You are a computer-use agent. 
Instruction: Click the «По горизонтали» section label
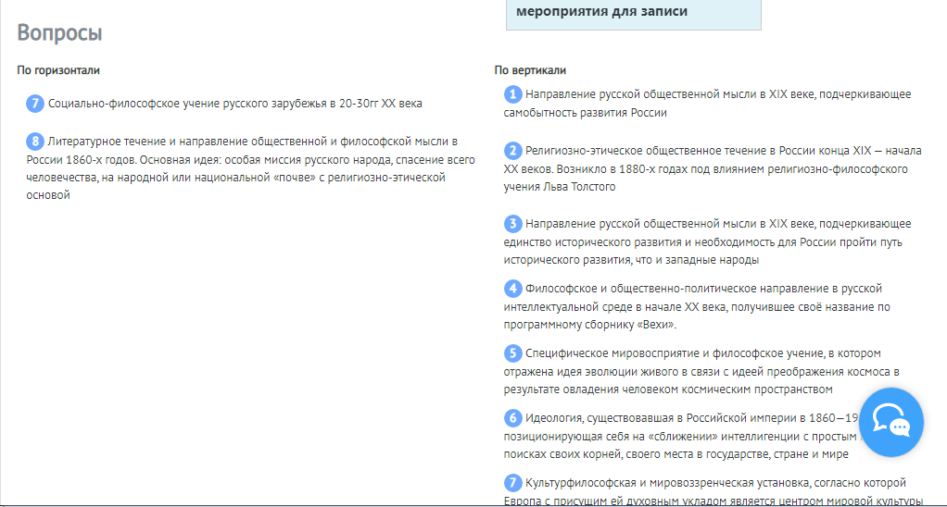point(58,70)
